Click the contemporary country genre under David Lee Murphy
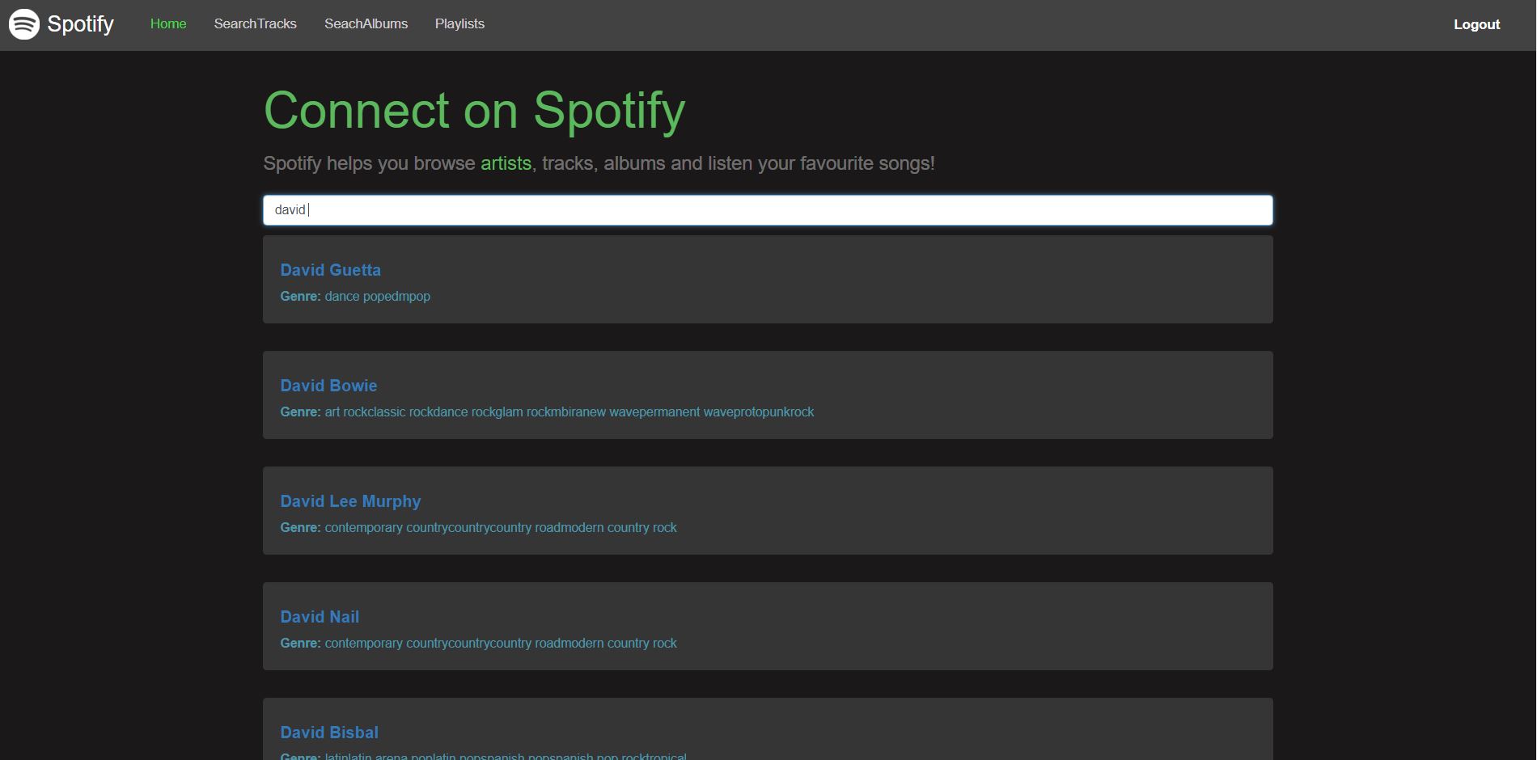This screenshot has height=760, width=1537. [x=499, y=527]
